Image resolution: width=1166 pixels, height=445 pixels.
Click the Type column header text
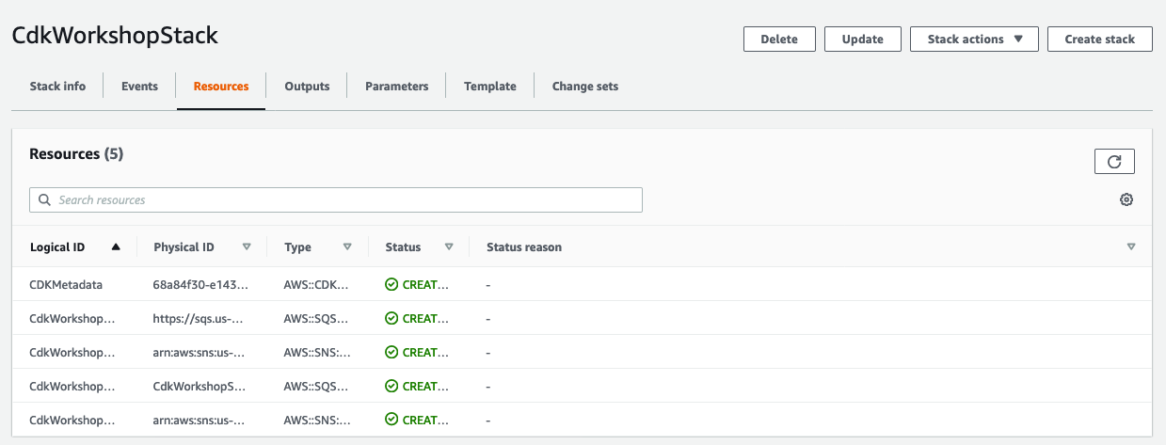pyautogui.click(x=297, y=247)
